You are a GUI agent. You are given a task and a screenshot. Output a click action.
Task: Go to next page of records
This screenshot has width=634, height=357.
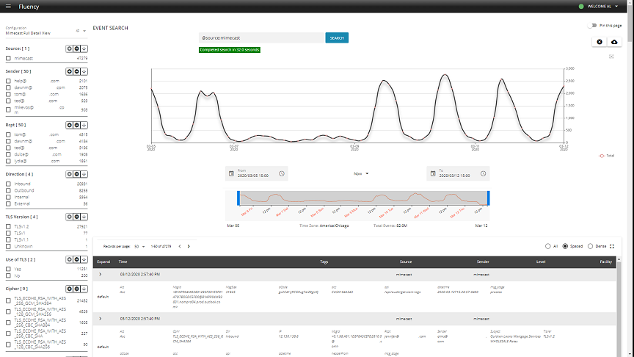[x=189, y=246]
